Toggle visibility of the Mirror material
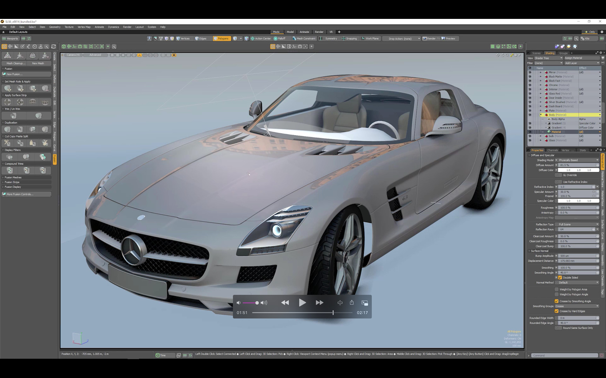 click(530, 72)
